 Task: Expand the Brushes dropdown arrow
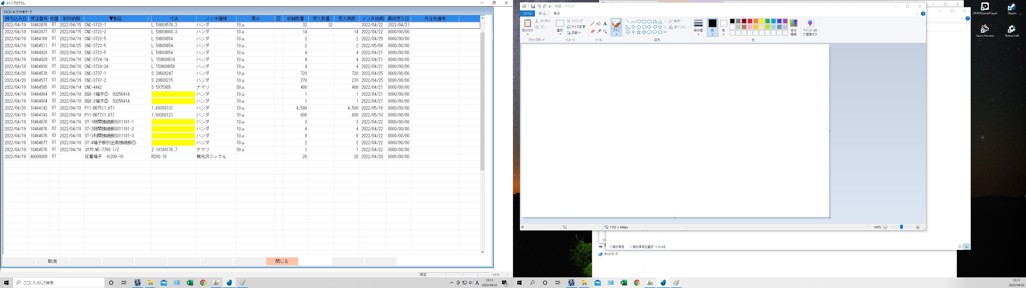pyautogui.click(x=616, y=35)
